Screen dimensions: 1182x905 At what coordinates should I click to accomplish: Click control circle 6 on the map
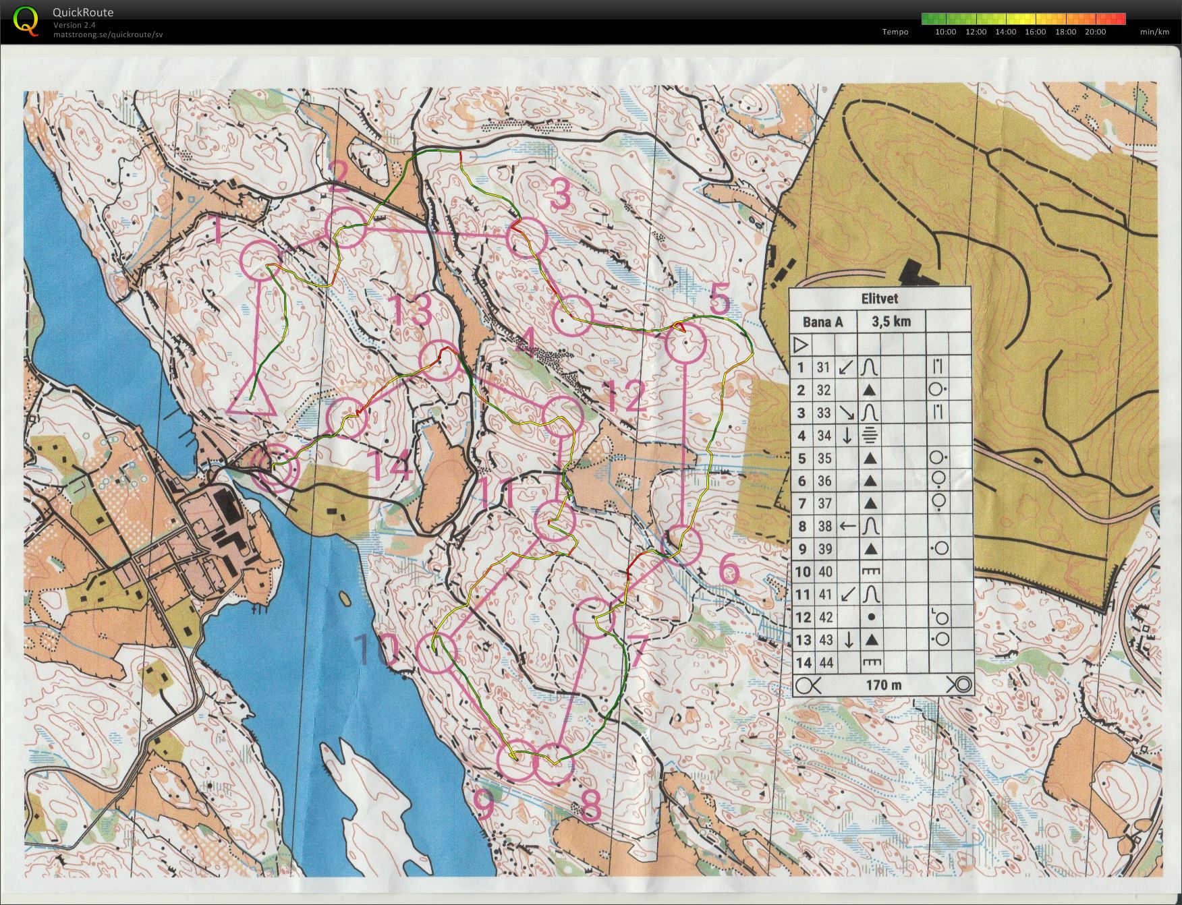pyautogui.click(x=681, y=545)
